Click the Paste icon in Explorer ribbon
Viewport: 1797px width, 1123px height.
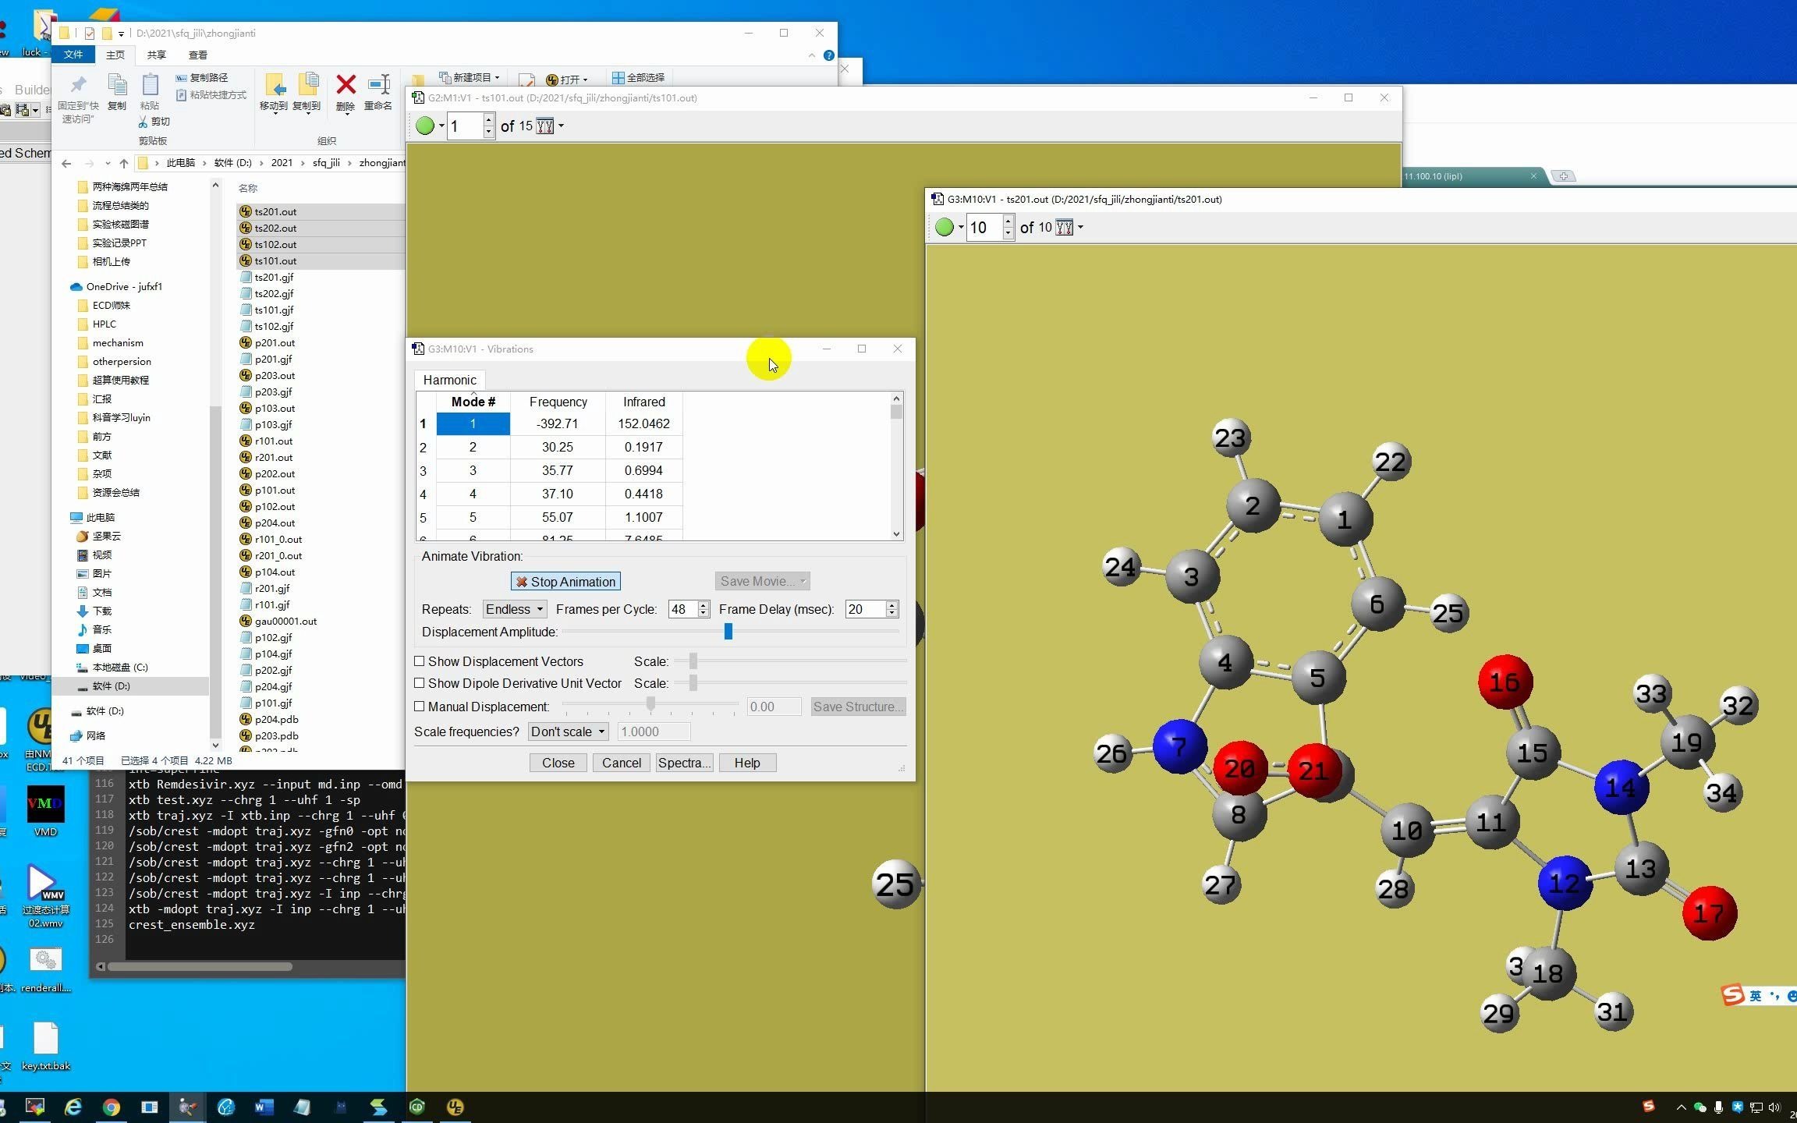pyautogui.click(x=150, y=84)
